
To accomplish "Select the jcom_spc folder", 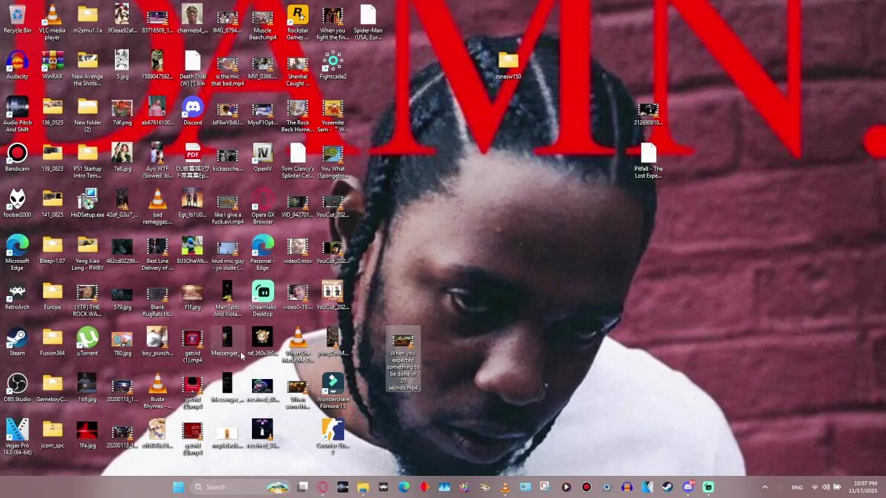I will tap(53, 434).
